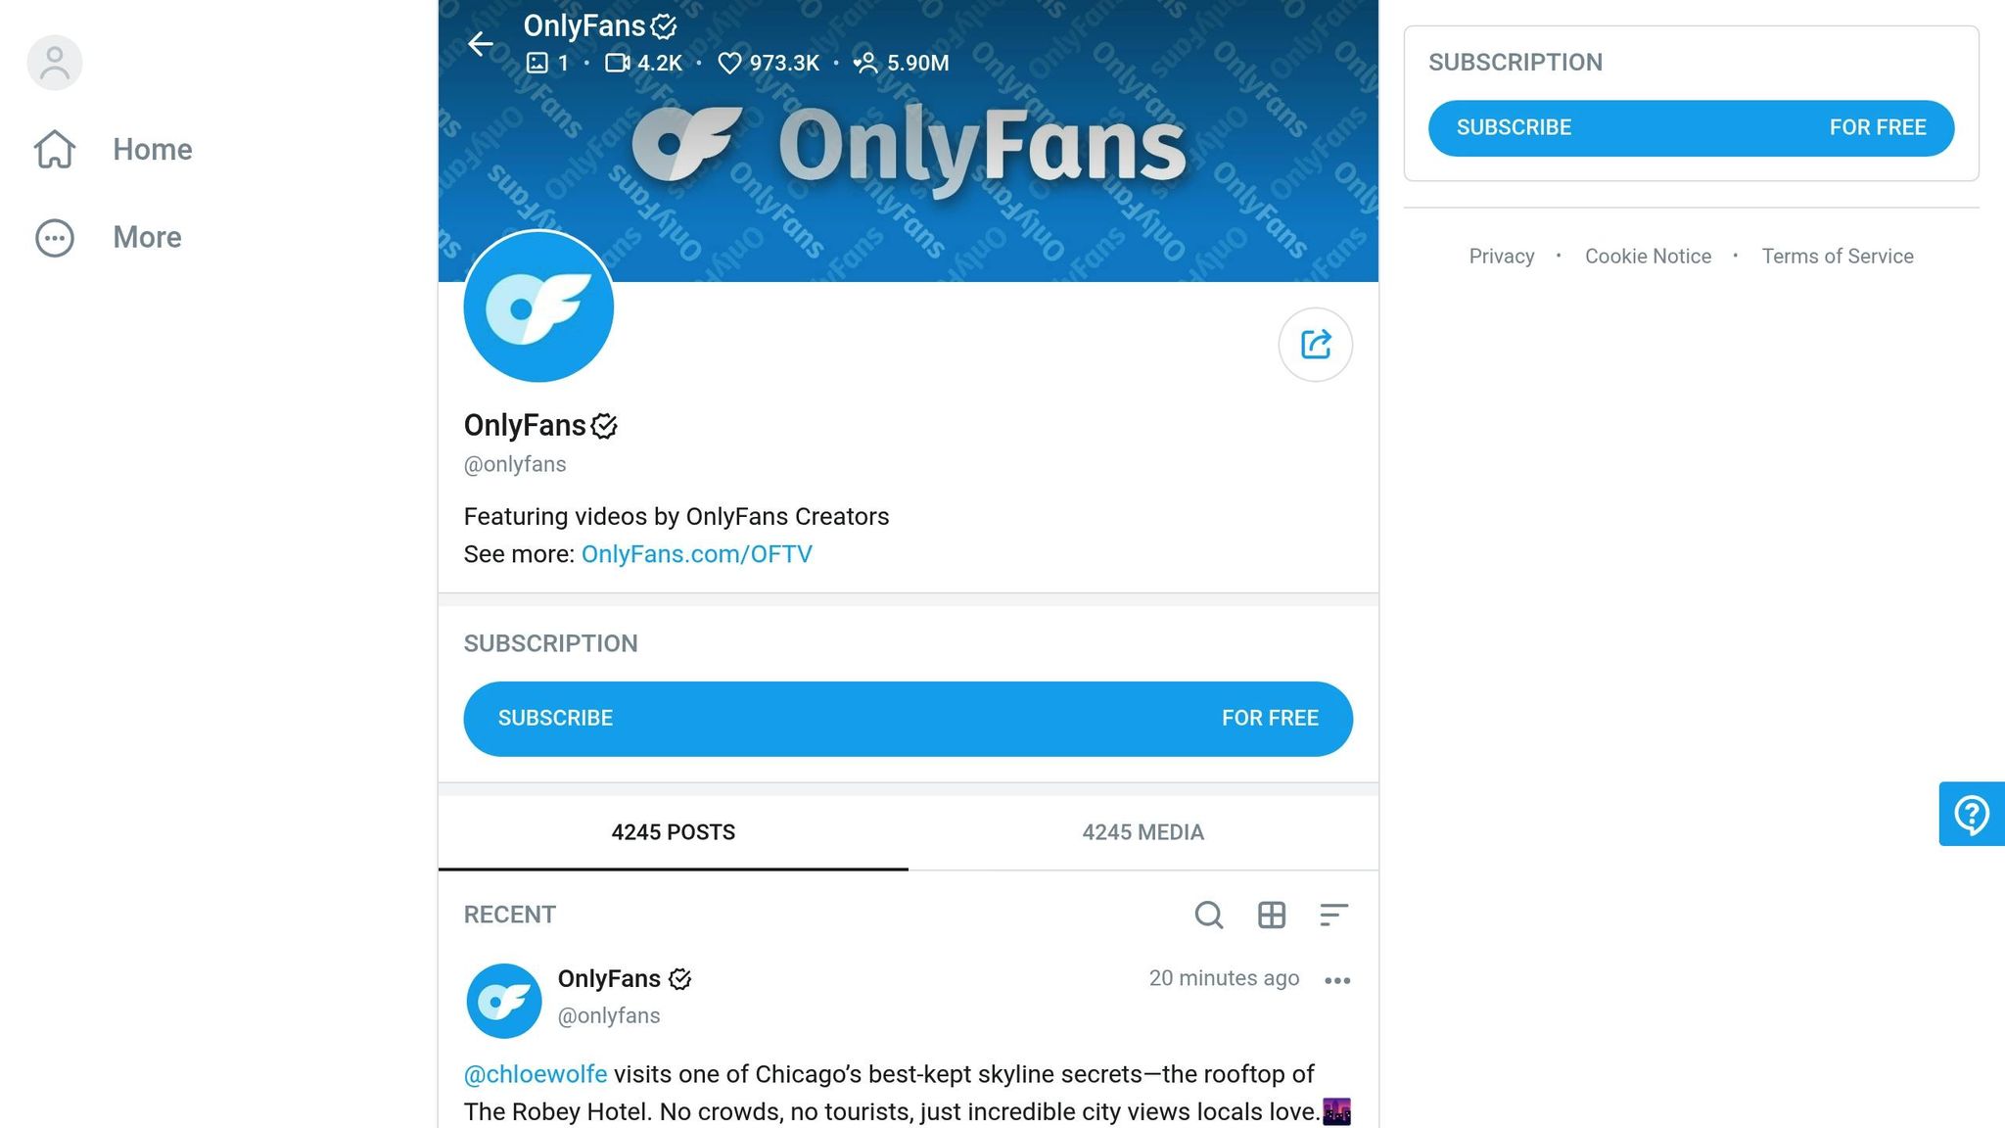Viewport: 2005px width, 1128px height.
Task: Click the video count camera icon
Action: click(x=615, y=62)
